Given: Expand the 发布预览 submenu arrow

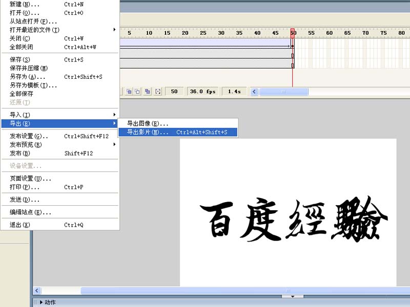Looking at the screenshot, I should tap(114, 144).
